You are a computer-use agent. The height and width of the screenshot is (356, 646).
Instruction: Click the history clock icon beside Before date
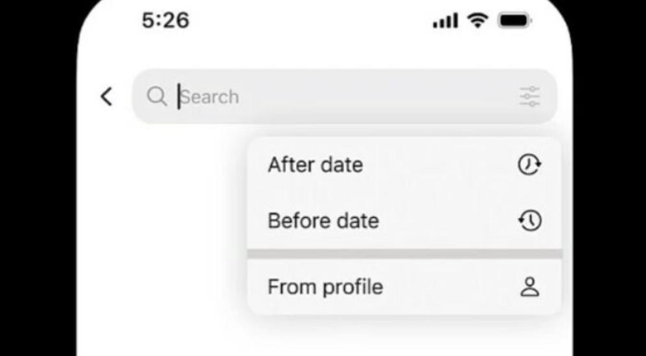pos(529,221)
